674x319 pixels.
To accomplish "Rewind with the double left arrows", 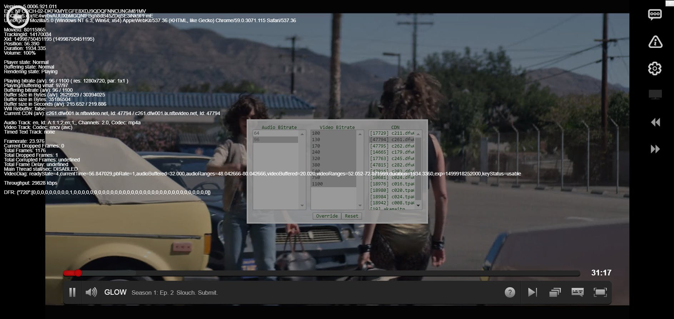I will tap(655, 122).
